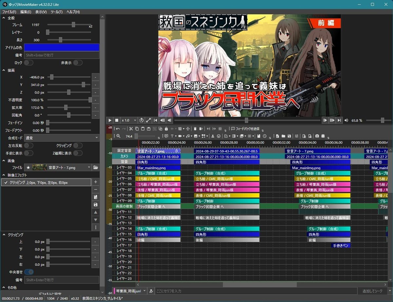
Task: Toggle the 非表示 switch
Action: tap(78, 63)
